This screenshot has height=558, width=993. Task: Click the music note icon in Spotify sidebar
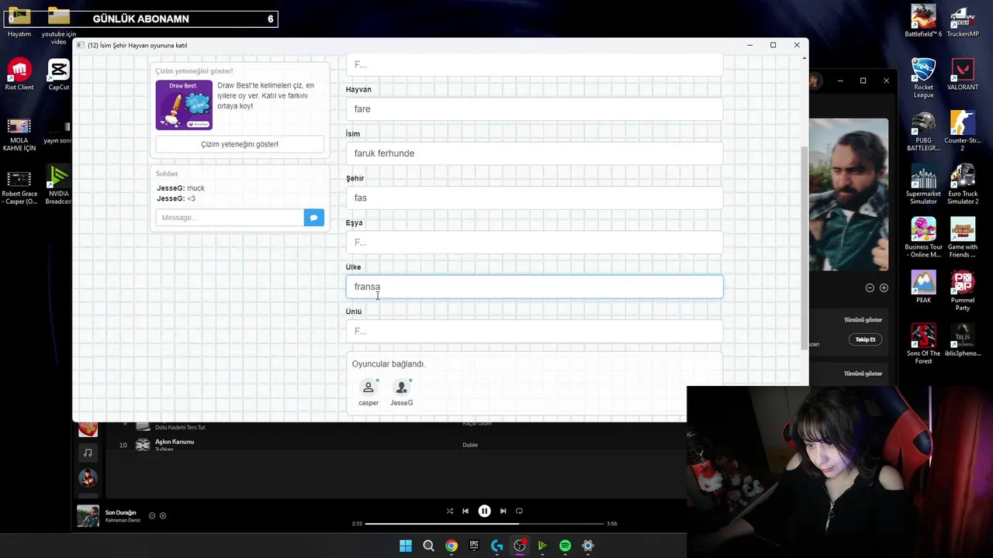[x=88, y=453]
